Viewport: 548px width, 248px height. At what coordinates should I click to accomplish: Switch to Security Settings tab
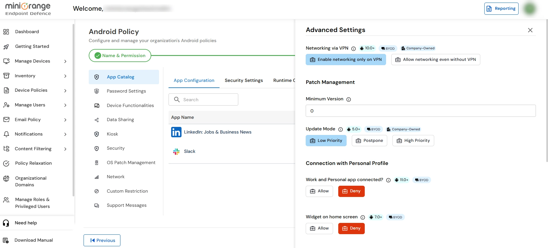[244, 80]
